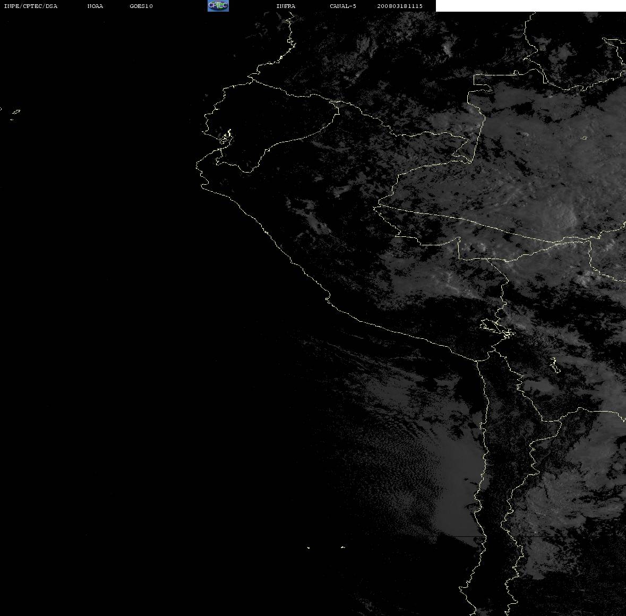Screen dimensions: 626x616
Task: Click the Paracas peninsula bump on the Peru coast
Action: [x=328, y=297]
